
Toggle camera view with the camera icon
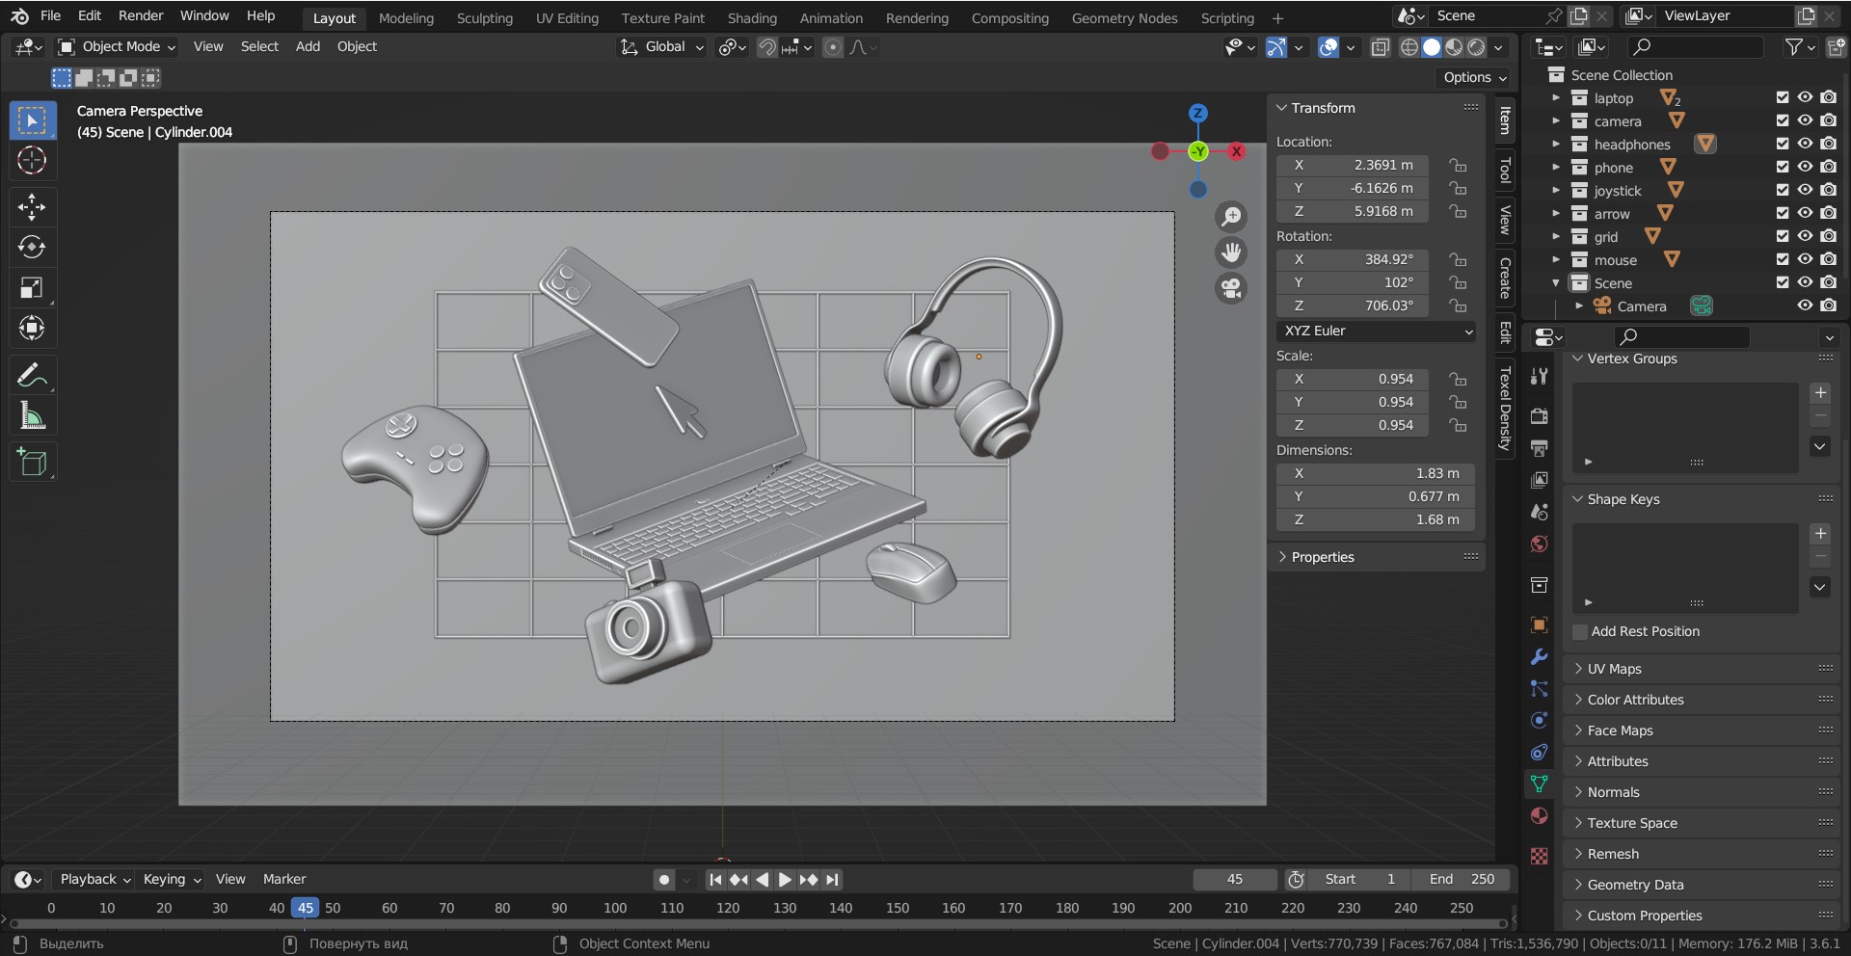point(1231,288)
